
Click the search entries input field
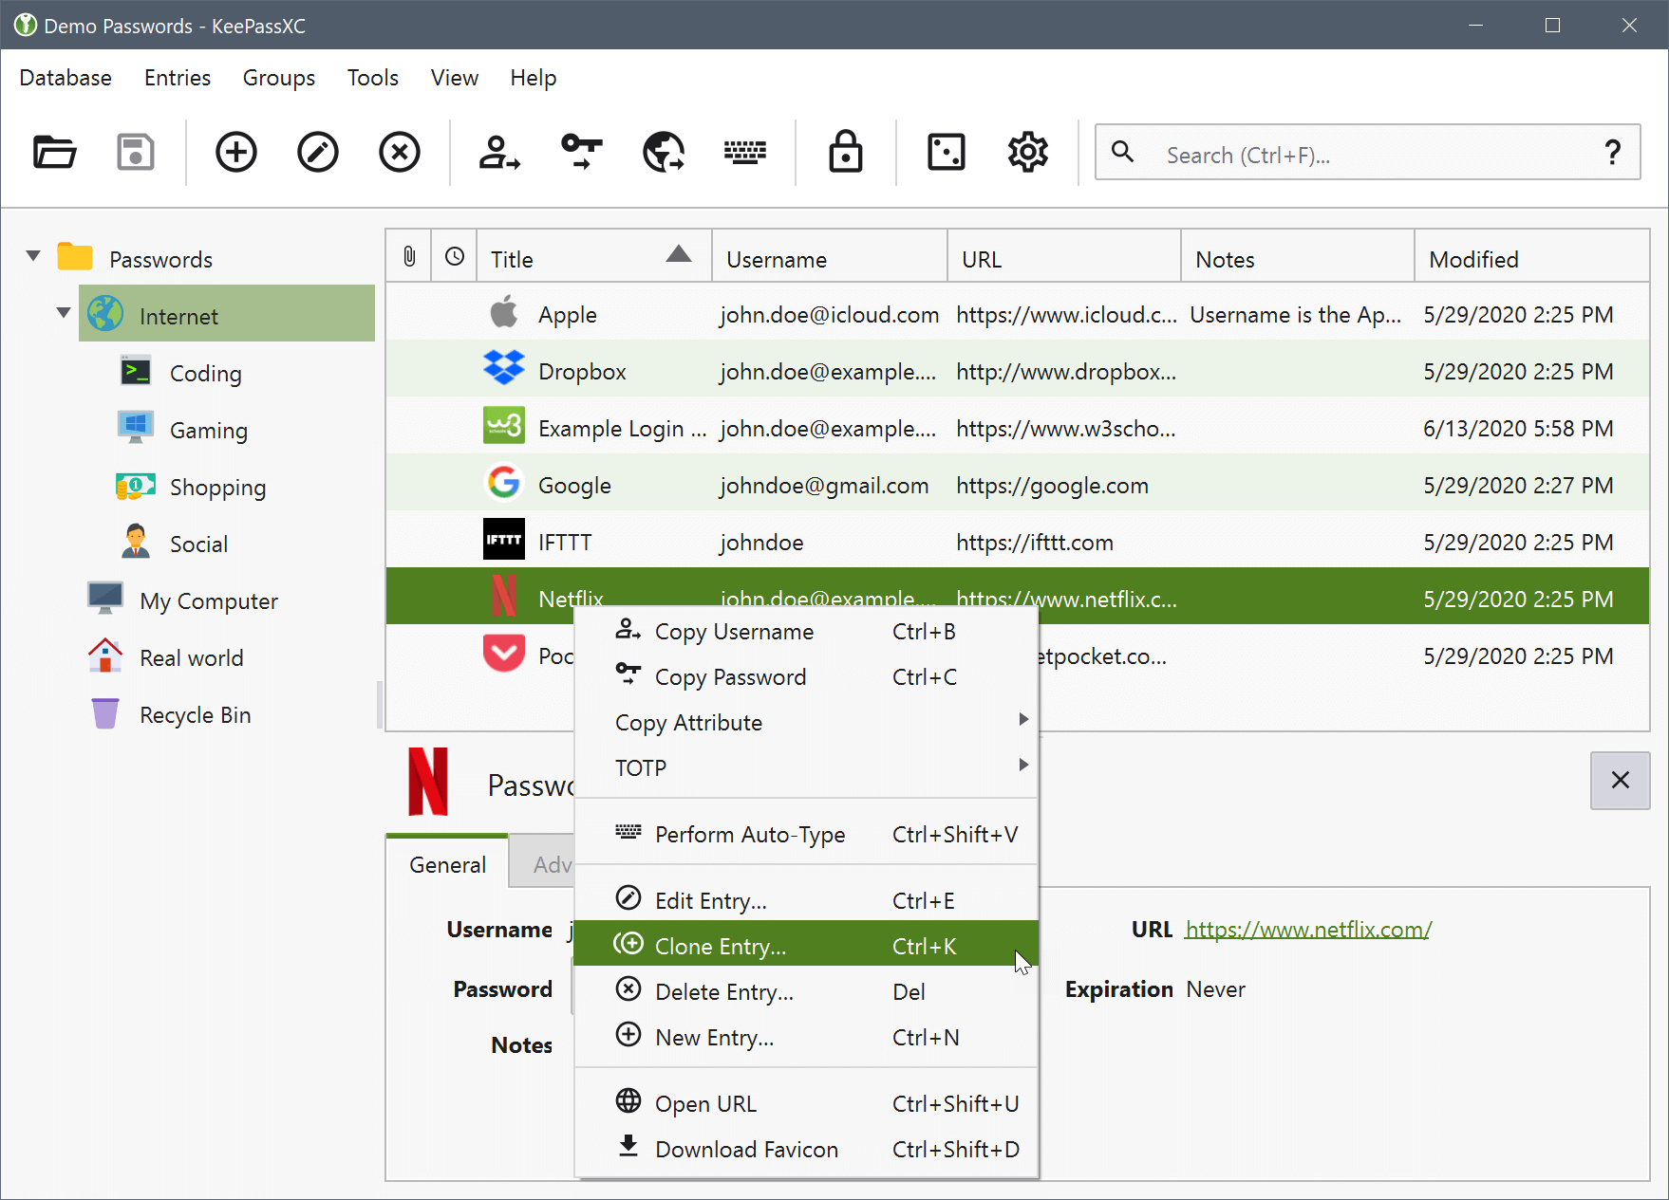1367,155
